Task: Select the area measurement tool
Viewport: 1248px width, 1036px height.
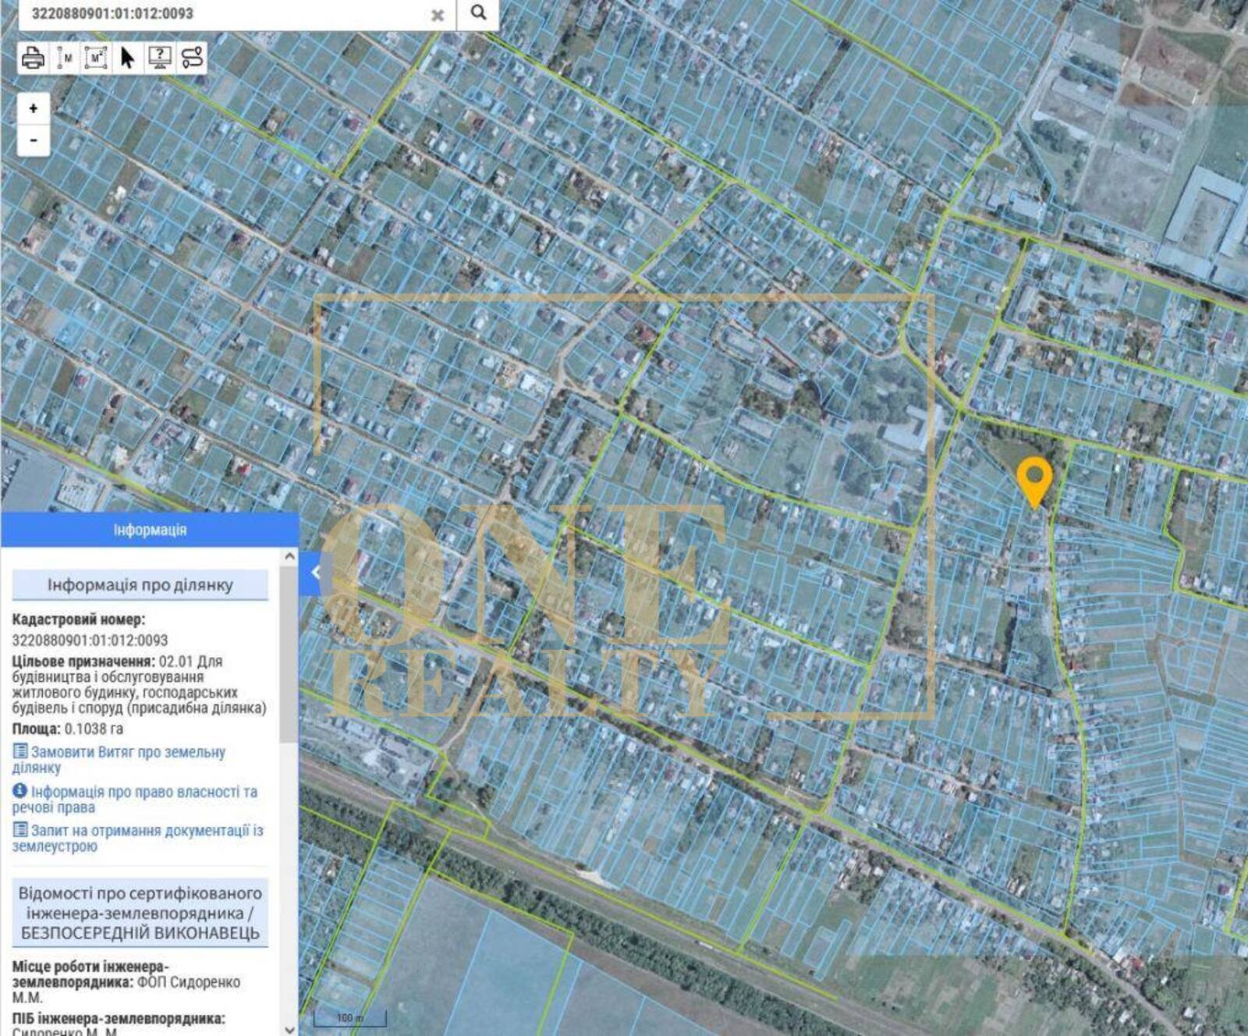Action: click(x=96, y=58)
